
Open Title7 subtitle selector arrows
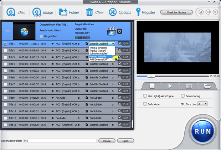point(113,84)
